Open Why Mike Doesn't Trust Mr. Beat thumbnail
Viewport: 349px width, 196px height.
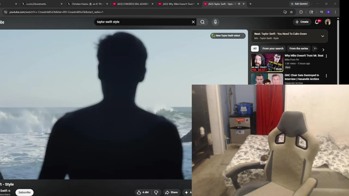[x=267, y=63]
